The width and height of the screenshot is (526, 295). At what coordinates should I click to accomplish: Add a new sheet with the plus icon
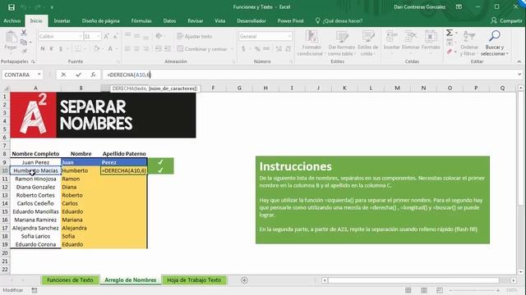(244, 280)
